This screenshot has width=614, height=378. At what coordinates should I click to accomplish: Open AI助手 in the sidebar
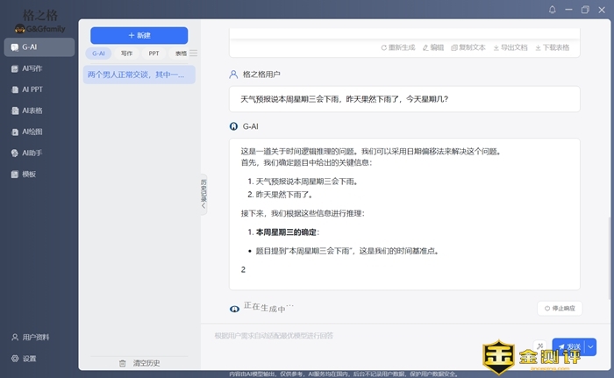tap(32, 153)
